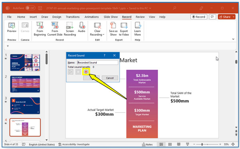
Task: Switch to the Review tab
Action: click(140, 17)
